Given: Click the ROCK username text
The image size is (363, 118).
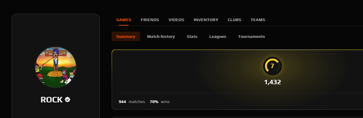Looking at the screenshot, I should pos(52,100).
